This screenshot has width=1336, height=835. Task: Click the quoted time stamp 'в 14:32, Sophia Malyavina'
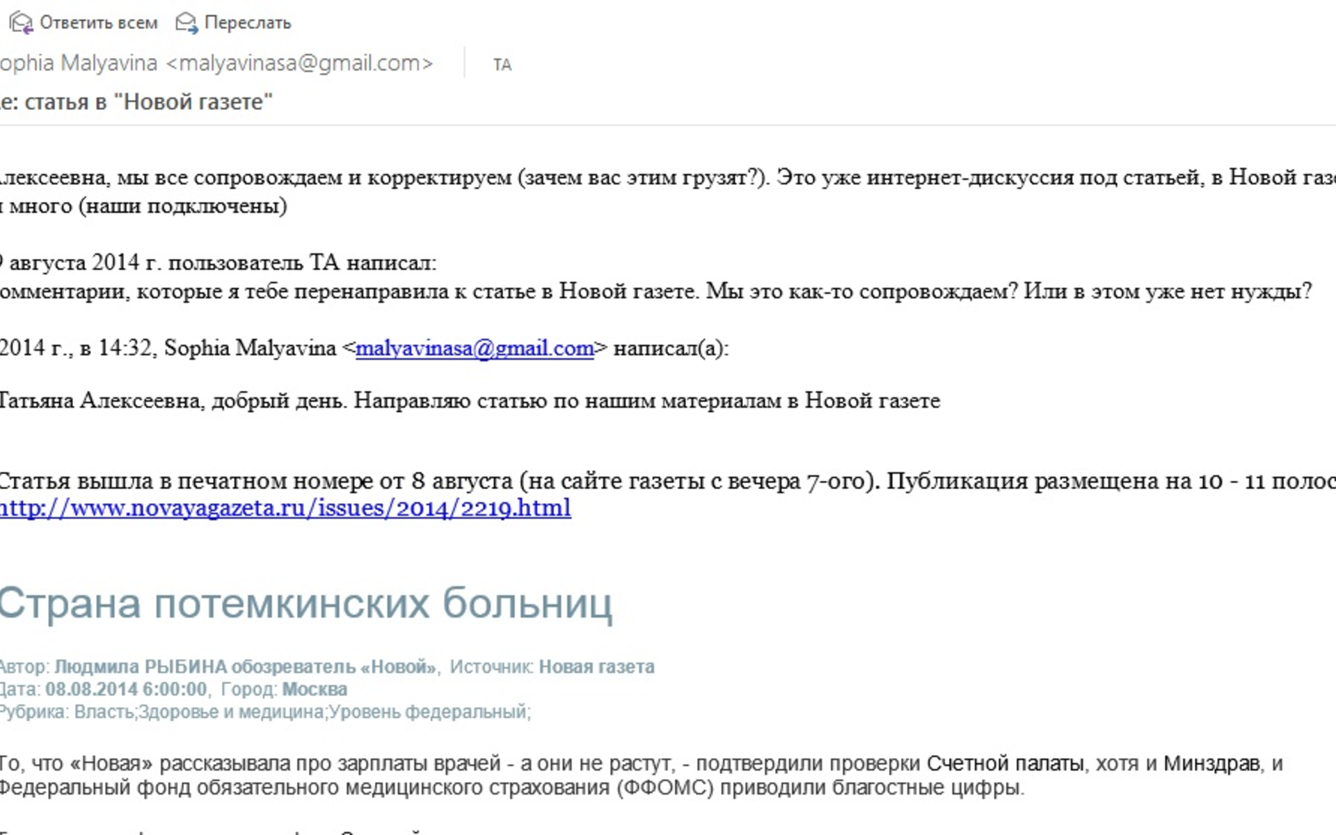point(208,348)
